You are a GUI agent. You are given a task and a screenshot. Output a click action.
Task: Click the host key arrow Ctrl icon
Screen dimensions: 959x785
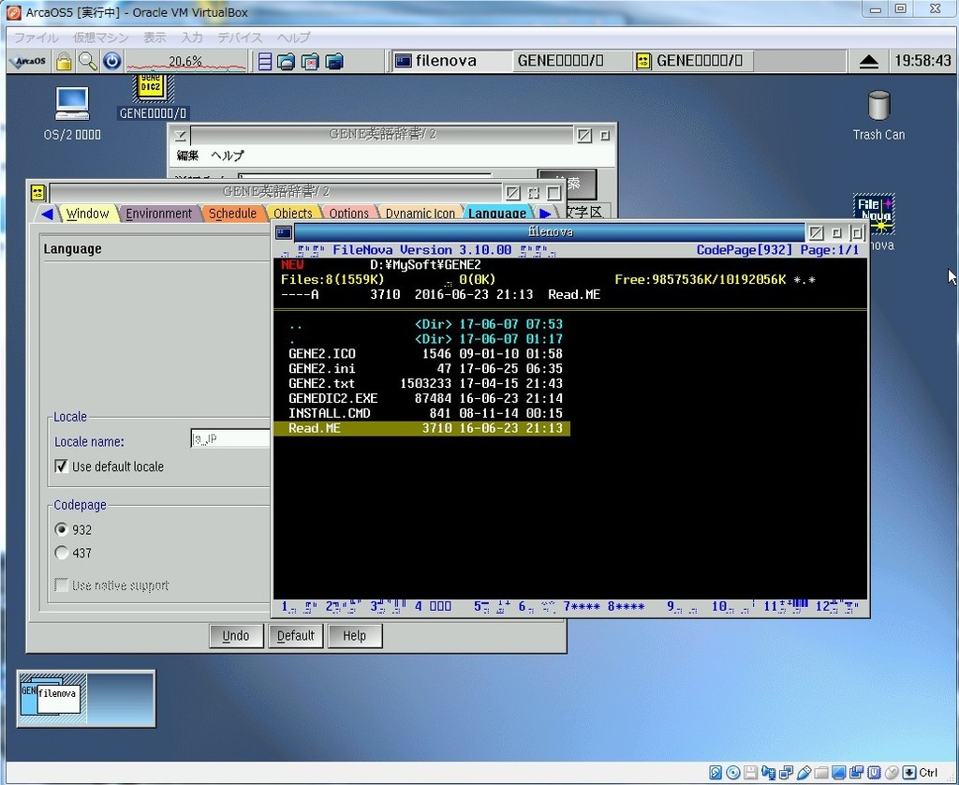[909, 772]
